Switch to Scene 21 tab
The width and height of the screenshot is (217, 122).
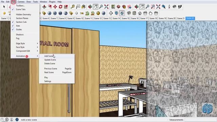tap(181, 18)
